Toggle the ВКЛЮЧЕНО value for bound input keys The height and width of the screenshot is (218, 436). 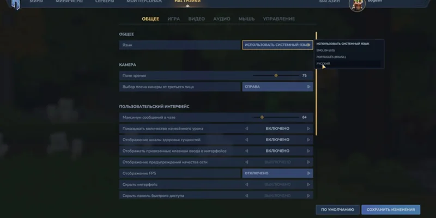pyautogui.click(x=277, y=151)
